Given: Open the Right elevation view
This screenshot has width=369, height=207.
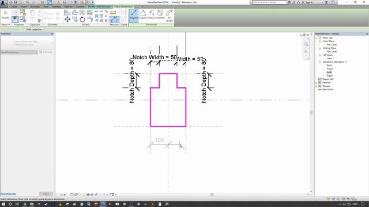Looking at the screenshot, I should point(330,76).
